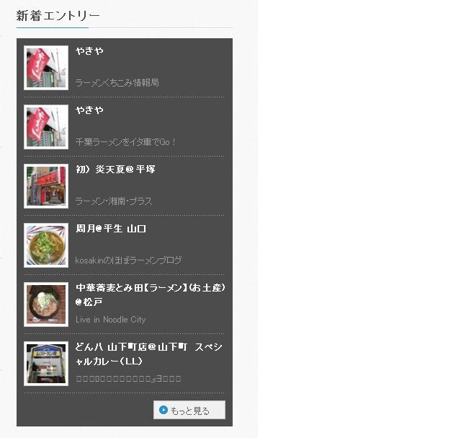The height and width of the screenshot is (438, 461).
Task: Open the second やきや title link
Action: coord(89,110)
